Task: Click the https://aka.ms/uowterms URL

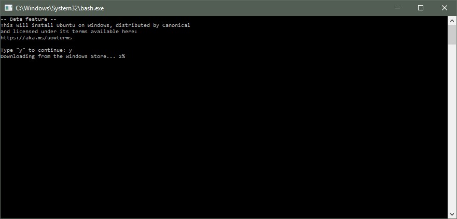Action: (36, 38)
